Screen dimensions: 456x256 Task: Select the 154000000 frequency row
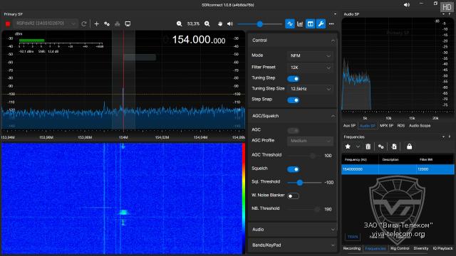[x=398, y=169]
